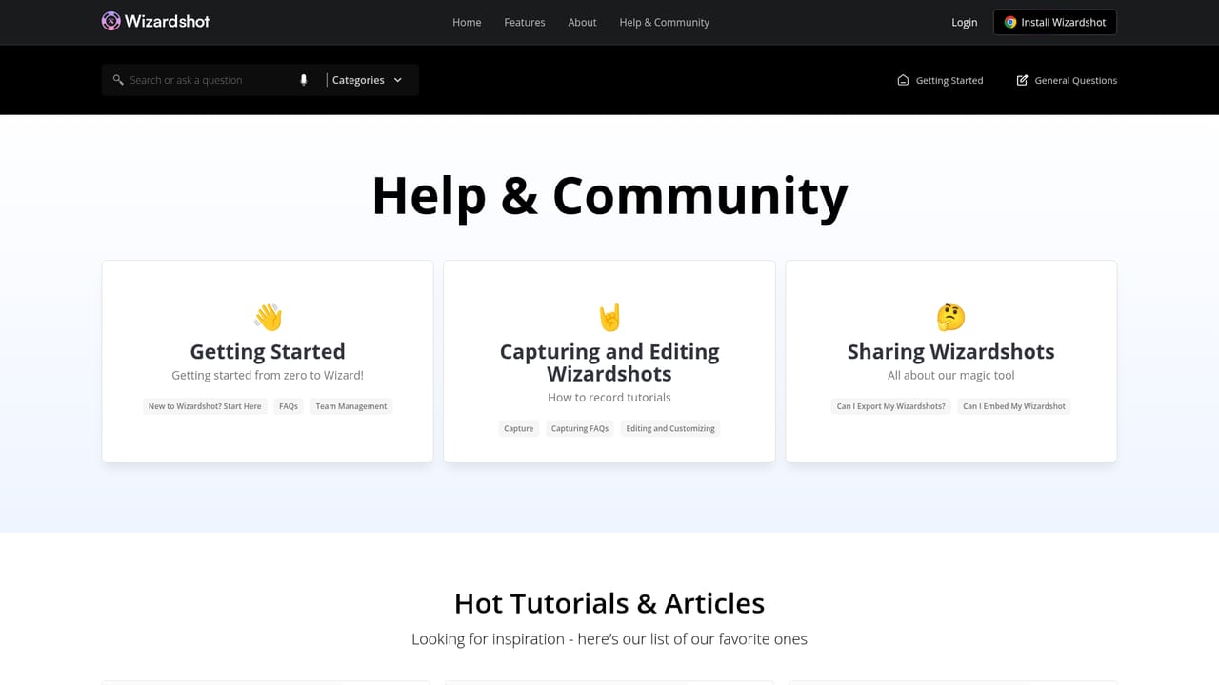Open About in top navigation
This screenshot has height=685, width=1219.
583,22
